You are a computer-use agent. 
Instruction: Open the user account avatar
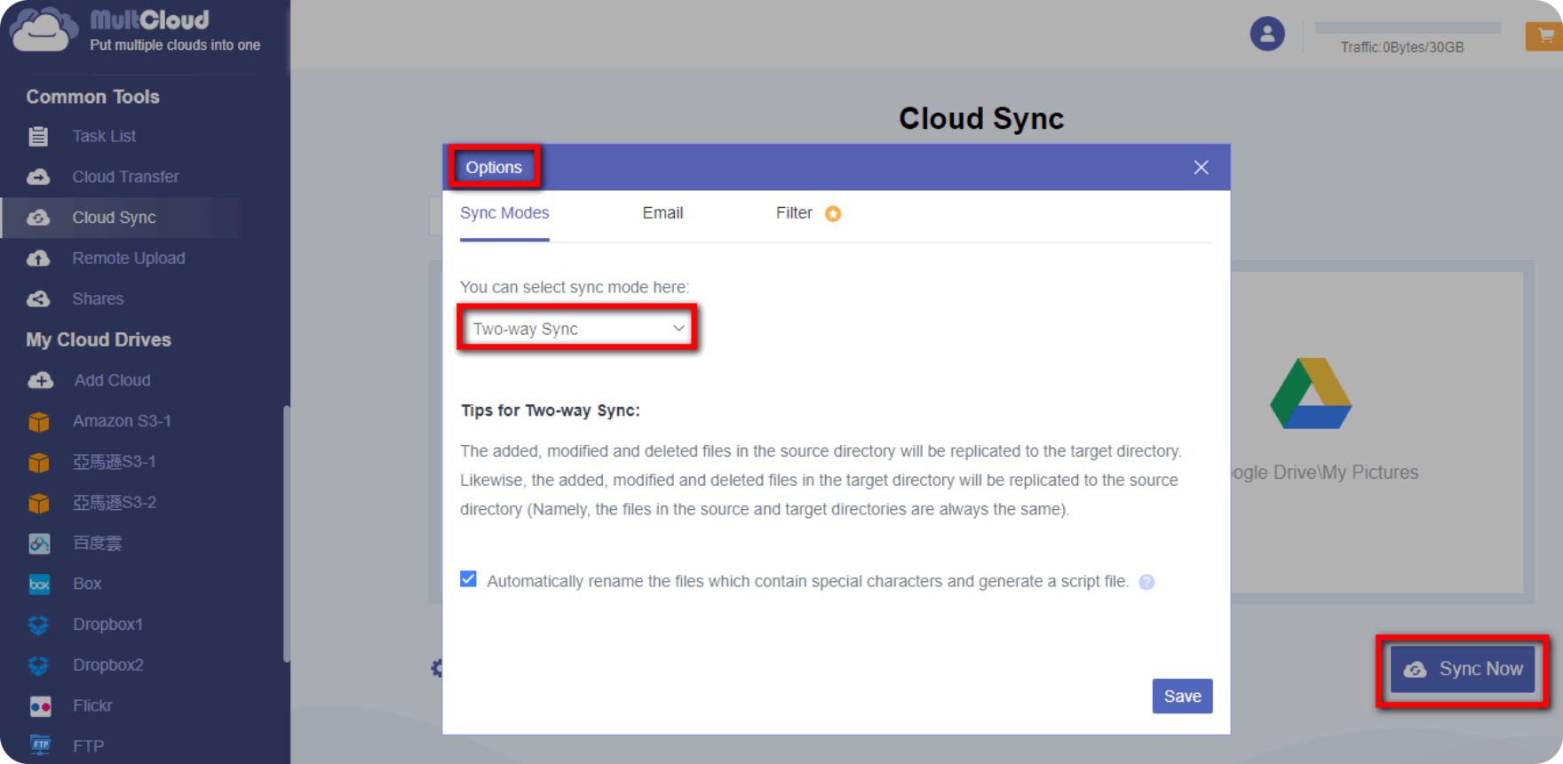1267,34
